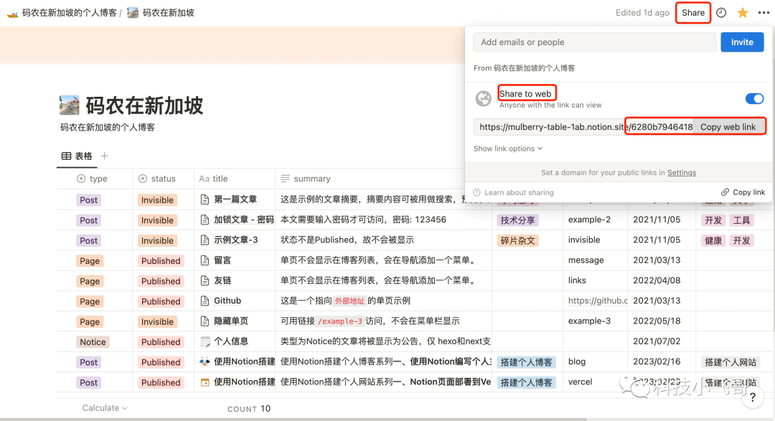
Task: Open the page icon of 加锁文章 - 密码
Action: pos(205,220)
